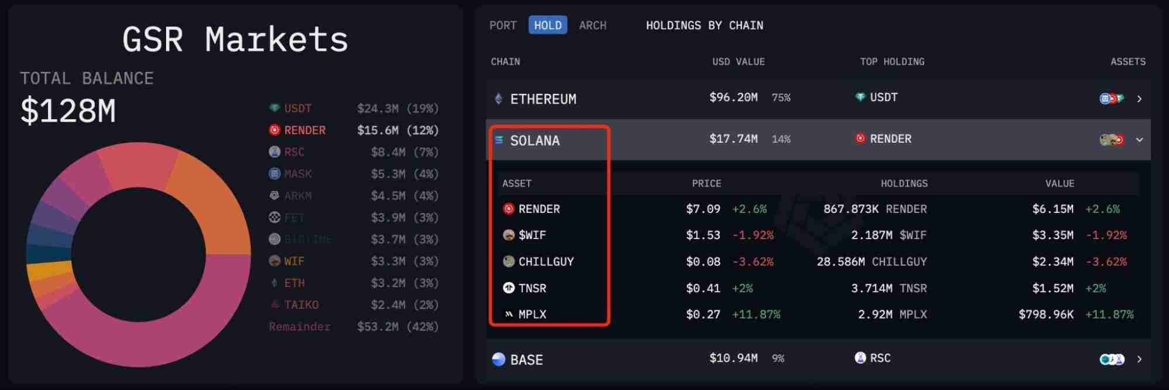
Task: Click the CHILLGUY token icon
Action: click(509, 261)
